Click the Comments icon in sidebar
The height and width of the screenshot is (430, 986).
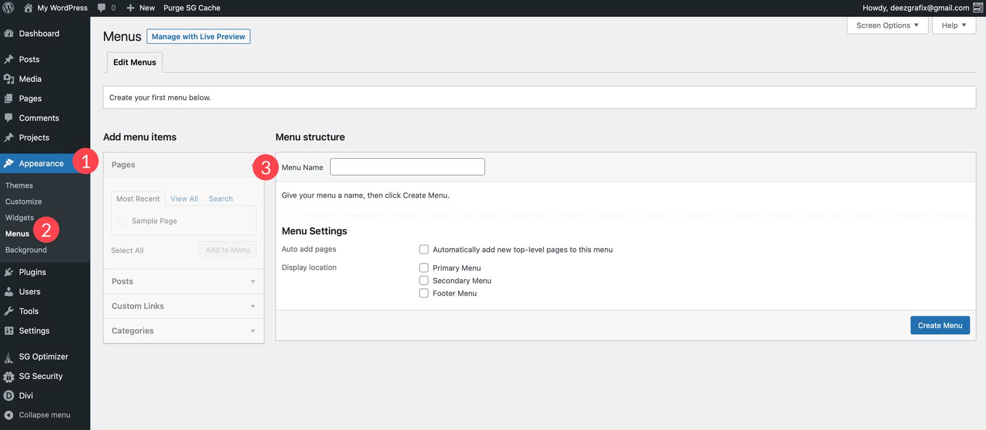pyautogui.click(x=9, y=118)
